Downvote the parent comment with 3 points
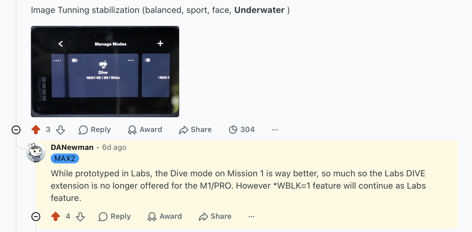 point(61,129)
